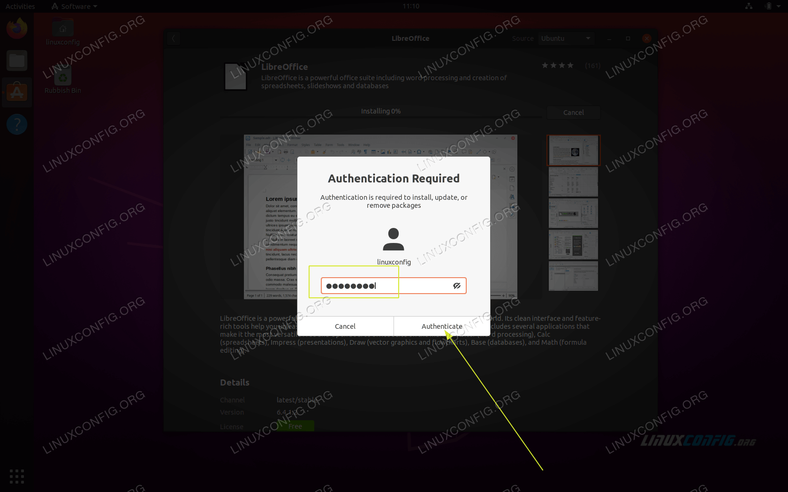
Task: Click the Authenticate button
Action: [442, 326]
